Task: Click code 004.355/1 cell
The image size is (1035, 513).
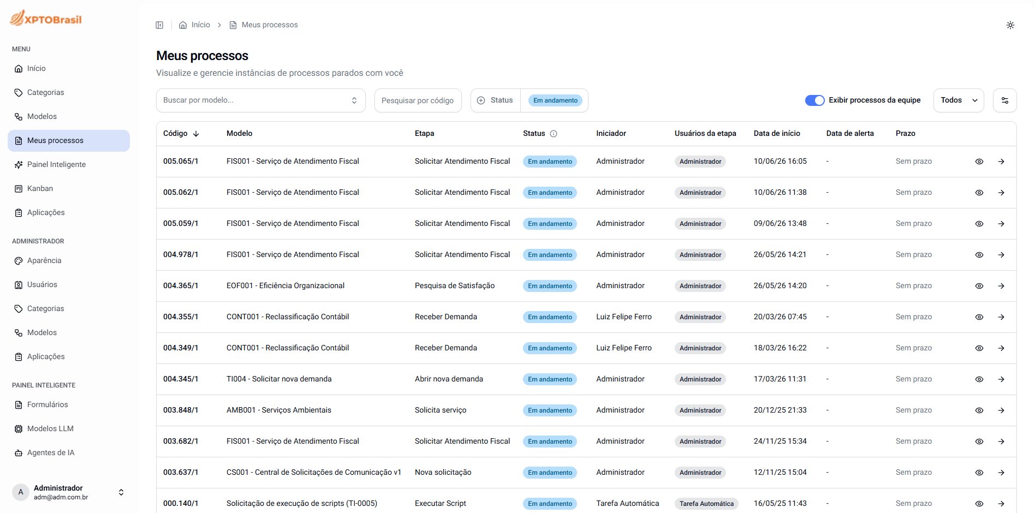Action: click(181, 317)
